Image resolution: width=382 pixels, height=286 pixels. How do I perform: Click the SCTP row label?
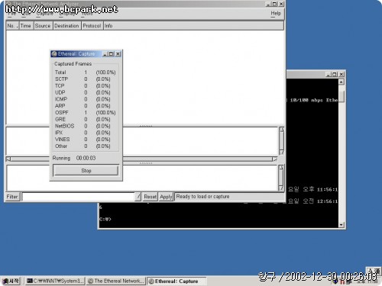(x=61, y=79)
